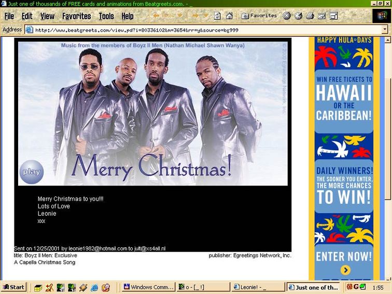The height and width of the screenshot is (294, 392).
Task: Go back with the Back arrow button
Action: 164,16
